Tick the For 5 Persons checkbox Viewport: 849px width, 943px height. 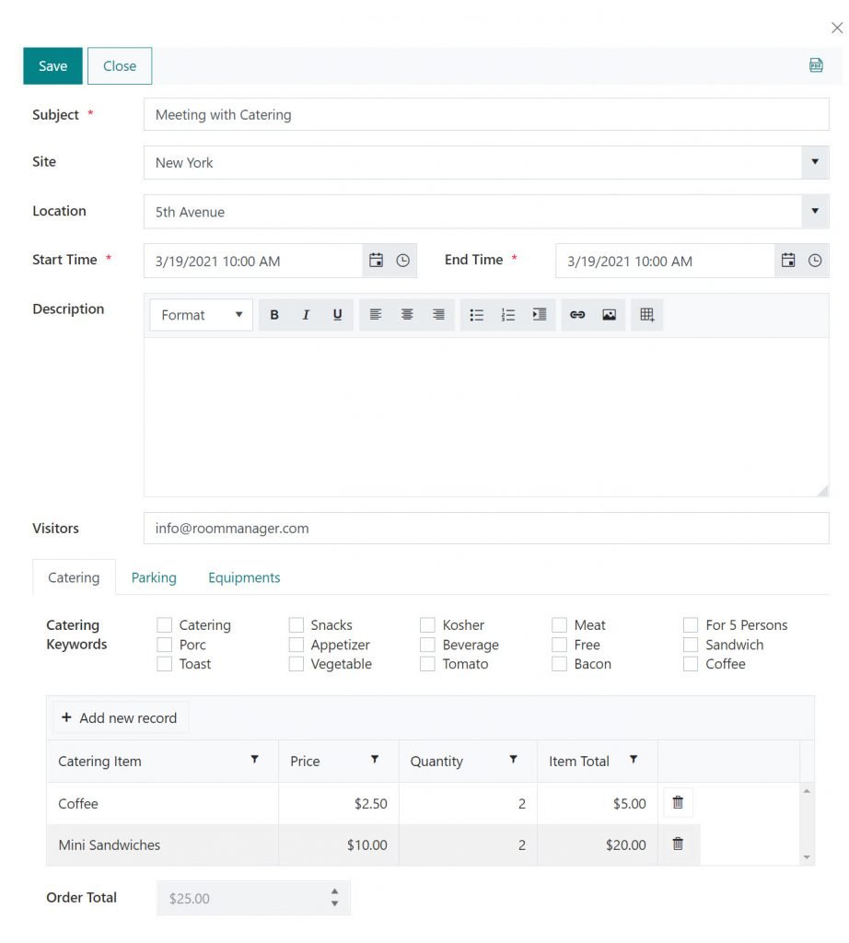(691, 625)
